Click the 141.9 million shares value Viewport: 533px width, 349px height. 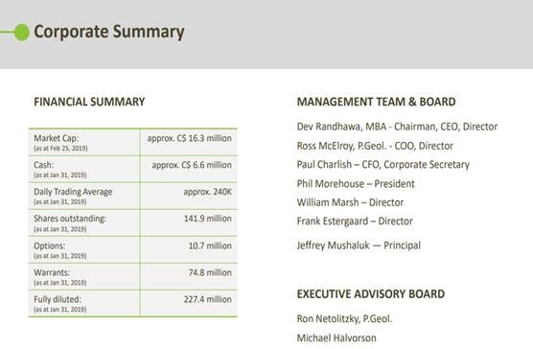[x=208, y=219]
